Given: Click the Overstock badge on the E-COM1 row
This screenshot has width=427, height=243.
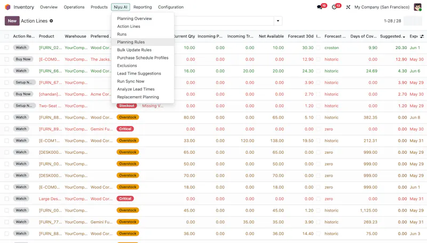Looking at the screenshot, I should 128,140.
